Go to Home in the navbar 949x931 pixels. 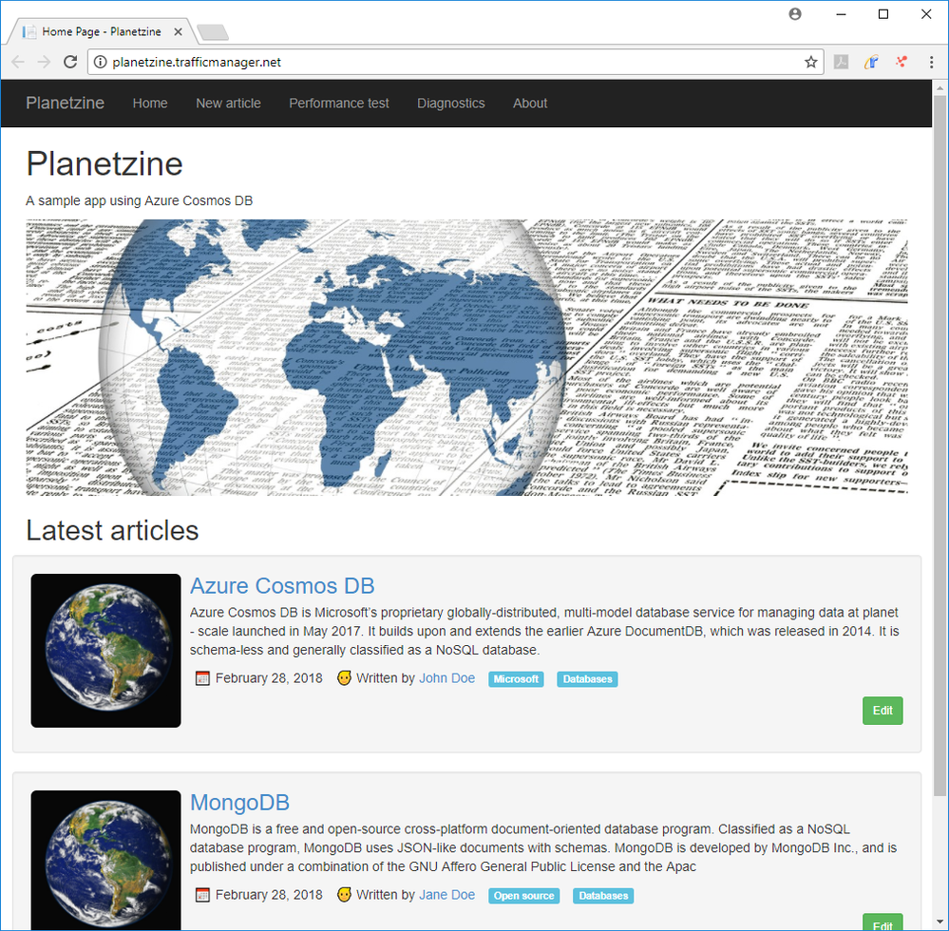(150, 104)
